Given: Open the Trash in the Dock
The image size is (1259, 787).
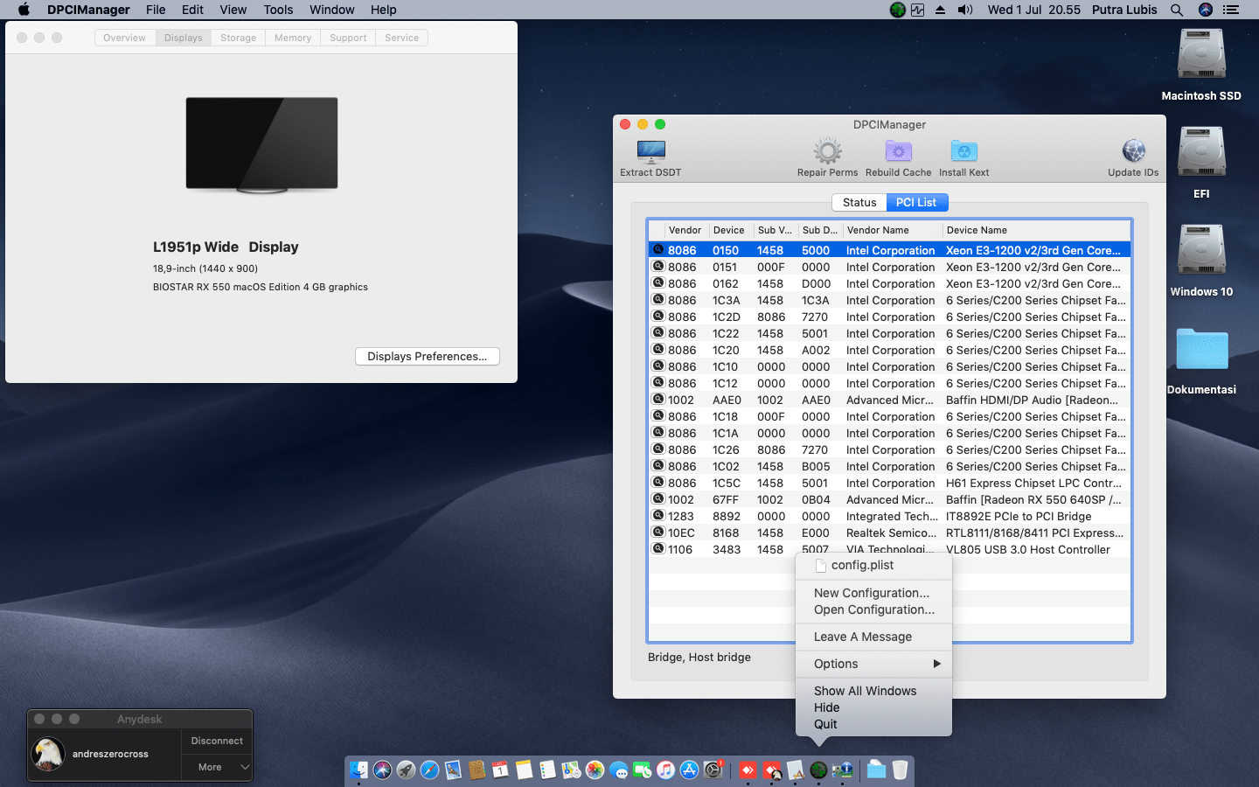Looking at the screenshot, I should (x=898, y=770).
